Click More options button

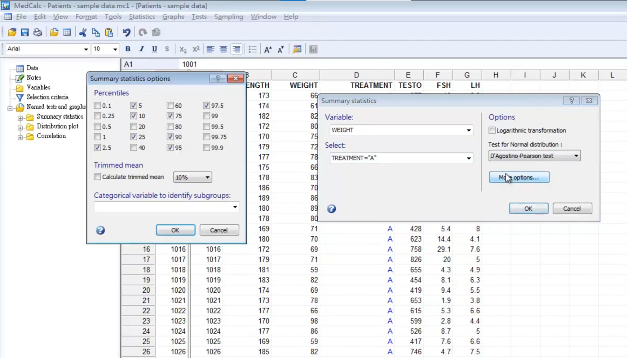tap(519, 177)
